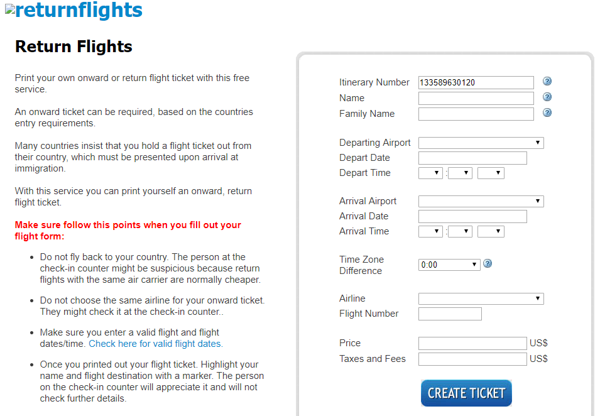The height and width of the screenshot is (416, 600).
Task: Click the Flight Number field
Action: [x=450, y=314]
